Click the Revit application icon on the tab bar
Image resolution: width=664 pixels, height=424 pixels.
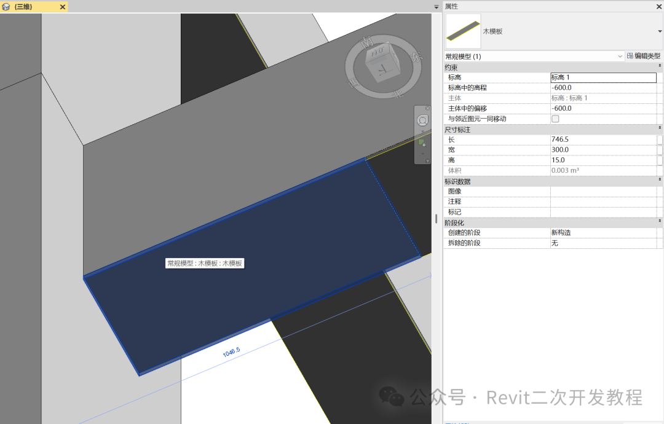(5, 6)
